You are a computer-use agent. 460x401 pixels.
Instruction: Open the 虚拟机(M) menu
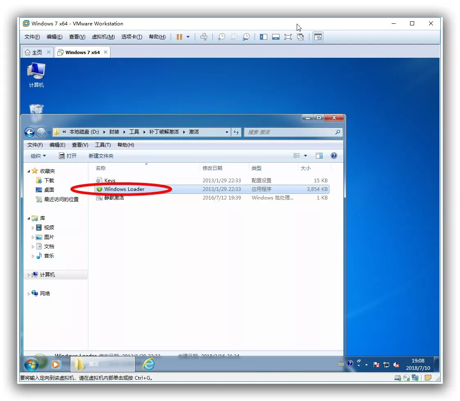(103, 37)
